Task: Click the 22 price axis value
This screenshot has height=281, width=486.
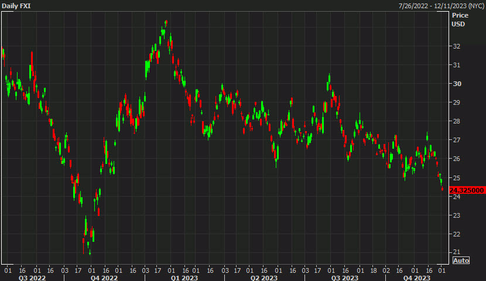Action: [457, 234]
